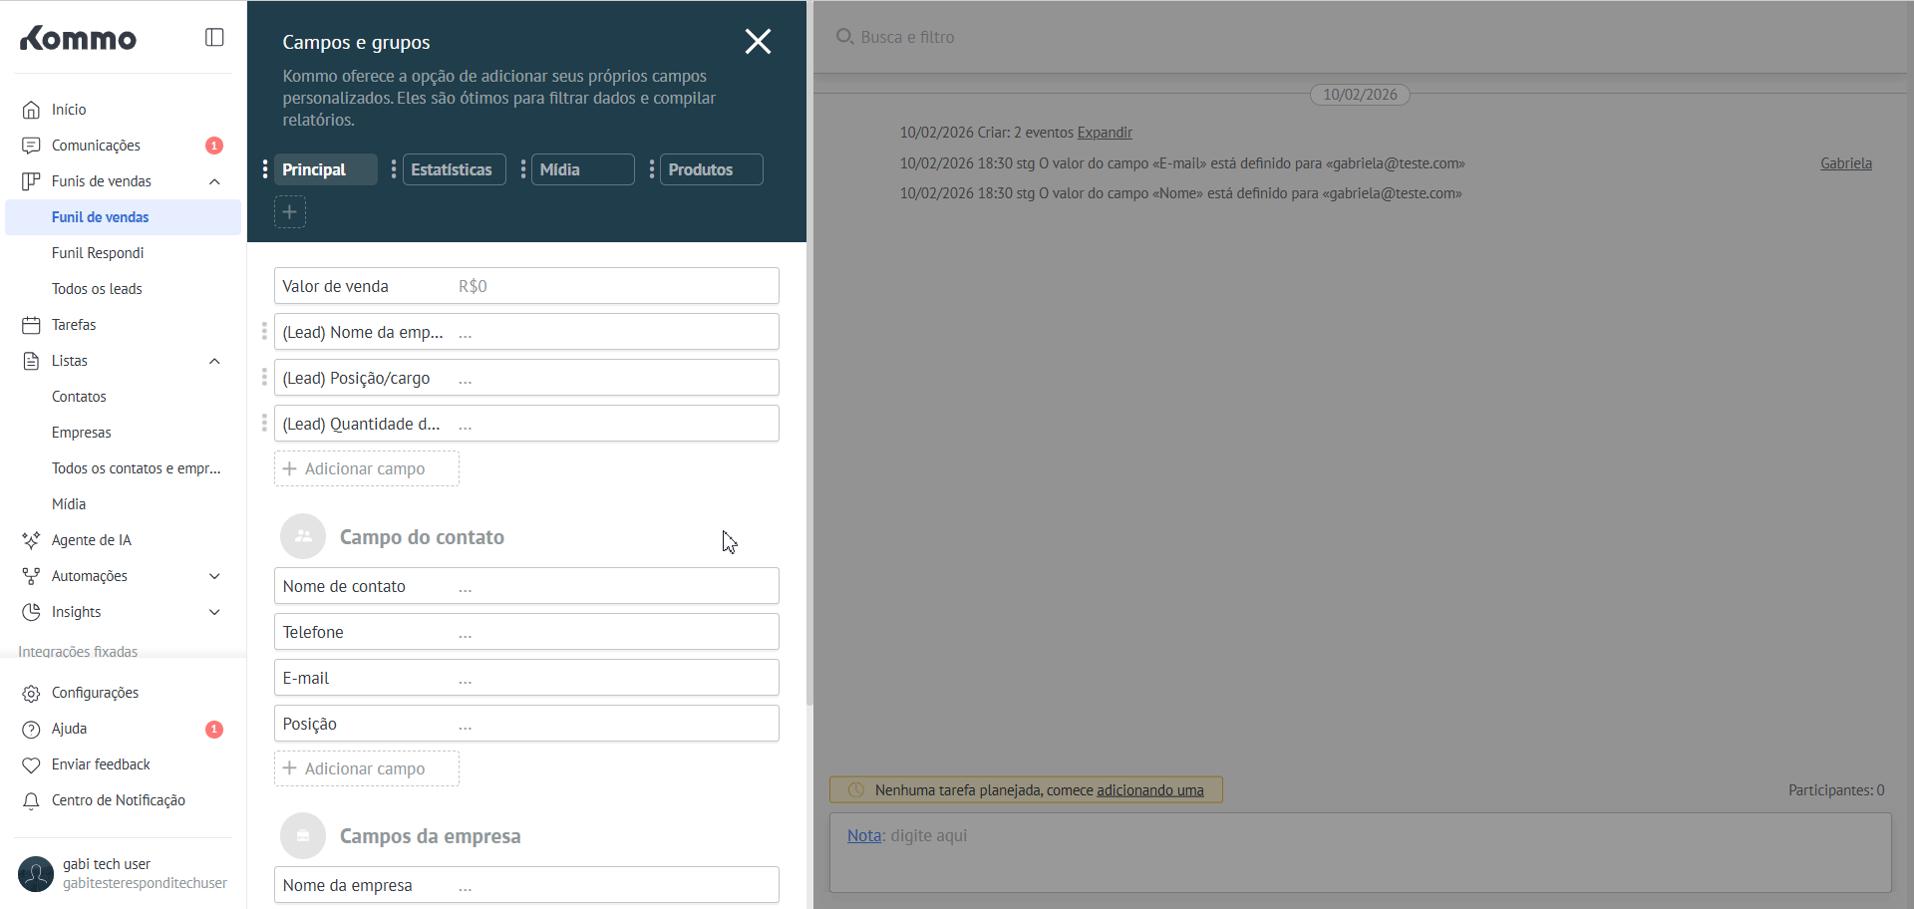
Task: Expand the collapsed events via Expandir link
Action: tap(1105, 133)
